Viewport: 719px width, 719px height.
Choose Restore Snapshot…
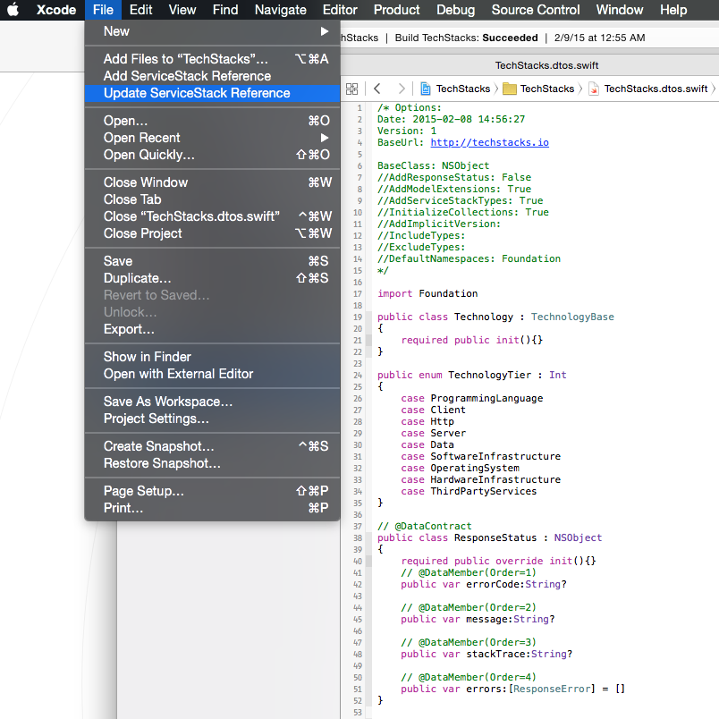tap(212, 463)
